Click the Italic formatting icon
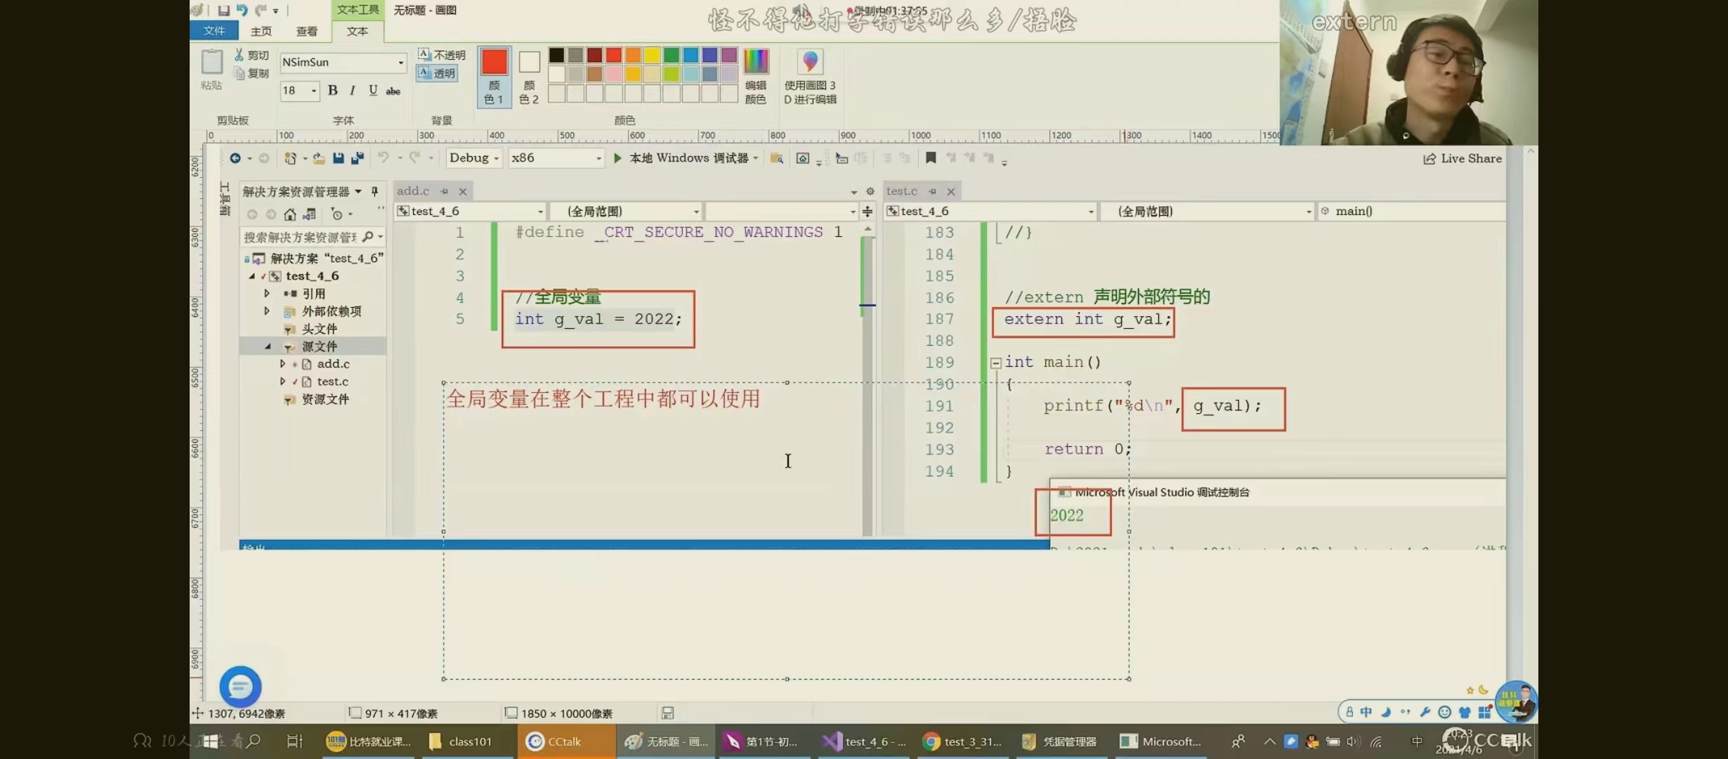Screen dimensions: 1728x759 [x=353, y=90]
